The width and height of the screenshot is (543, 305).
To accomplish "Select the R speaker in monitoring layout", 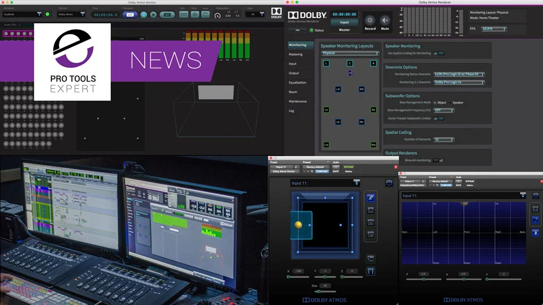I will pyautogui.click(x=373, y=63).
